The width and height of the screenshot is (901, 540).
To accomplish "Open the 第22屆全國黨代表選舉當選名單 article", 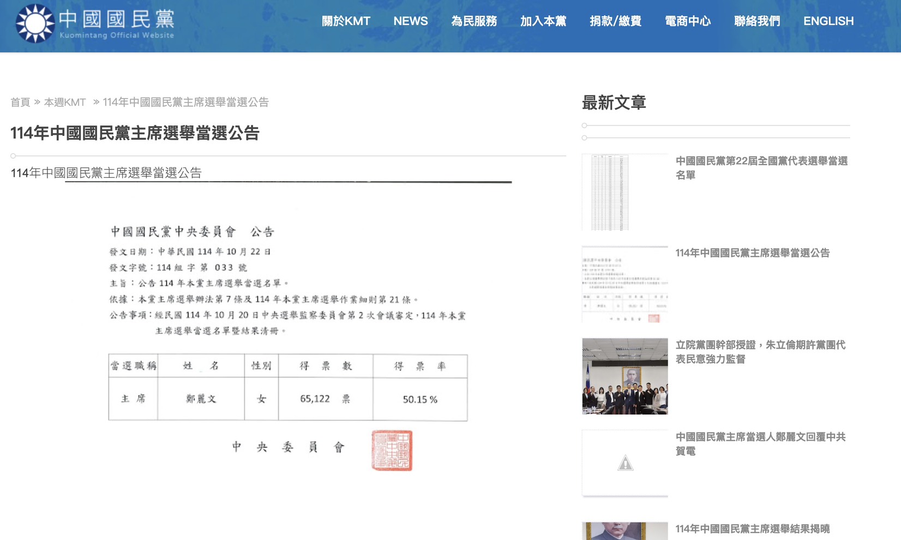I will click(x=761, y=168).
